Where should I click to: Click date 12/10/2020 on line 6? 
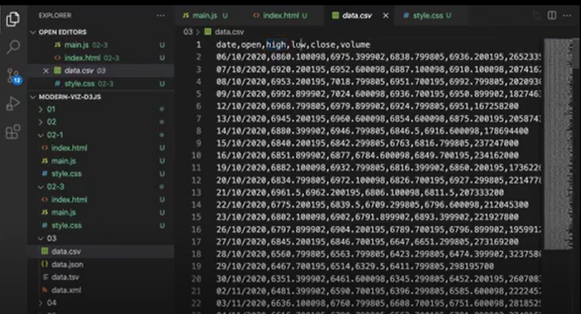pos(241,106)
